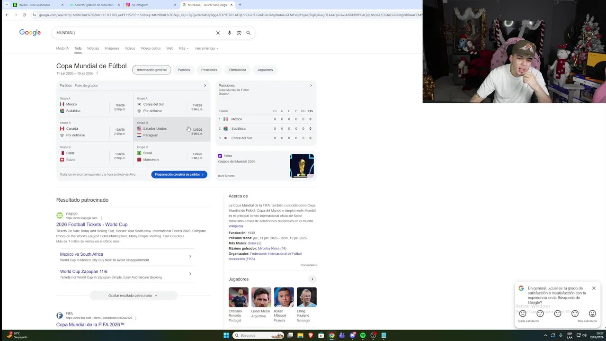Screen dimensions: 606x341
Task: Open Microsoft Teams taskbar icon
Action: click(342, 335)
